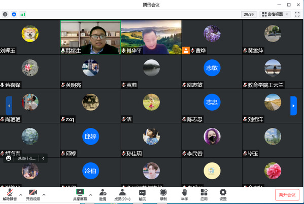Image resolution: width=304 pixels, height=204 pixels.
Task: Open the Chat (聊天) panel
Action: click(142, 195)
